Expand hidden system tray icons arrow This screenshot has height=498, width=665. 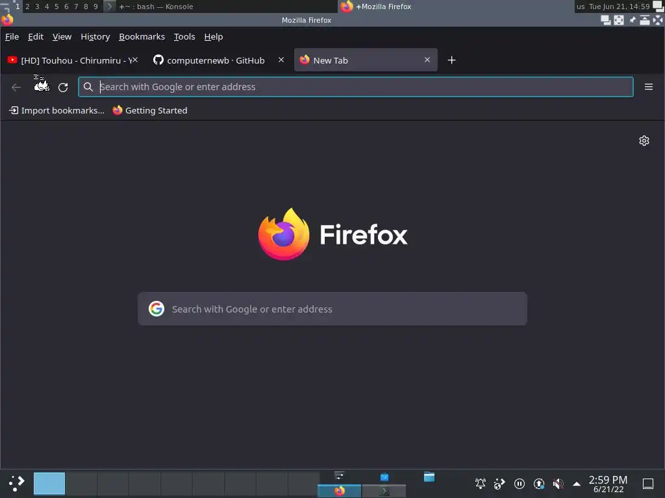pos(577,484)
